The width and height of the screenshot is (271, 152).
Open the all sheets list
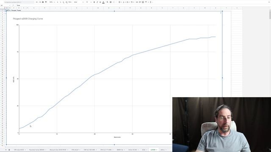(x=9, y=150)
